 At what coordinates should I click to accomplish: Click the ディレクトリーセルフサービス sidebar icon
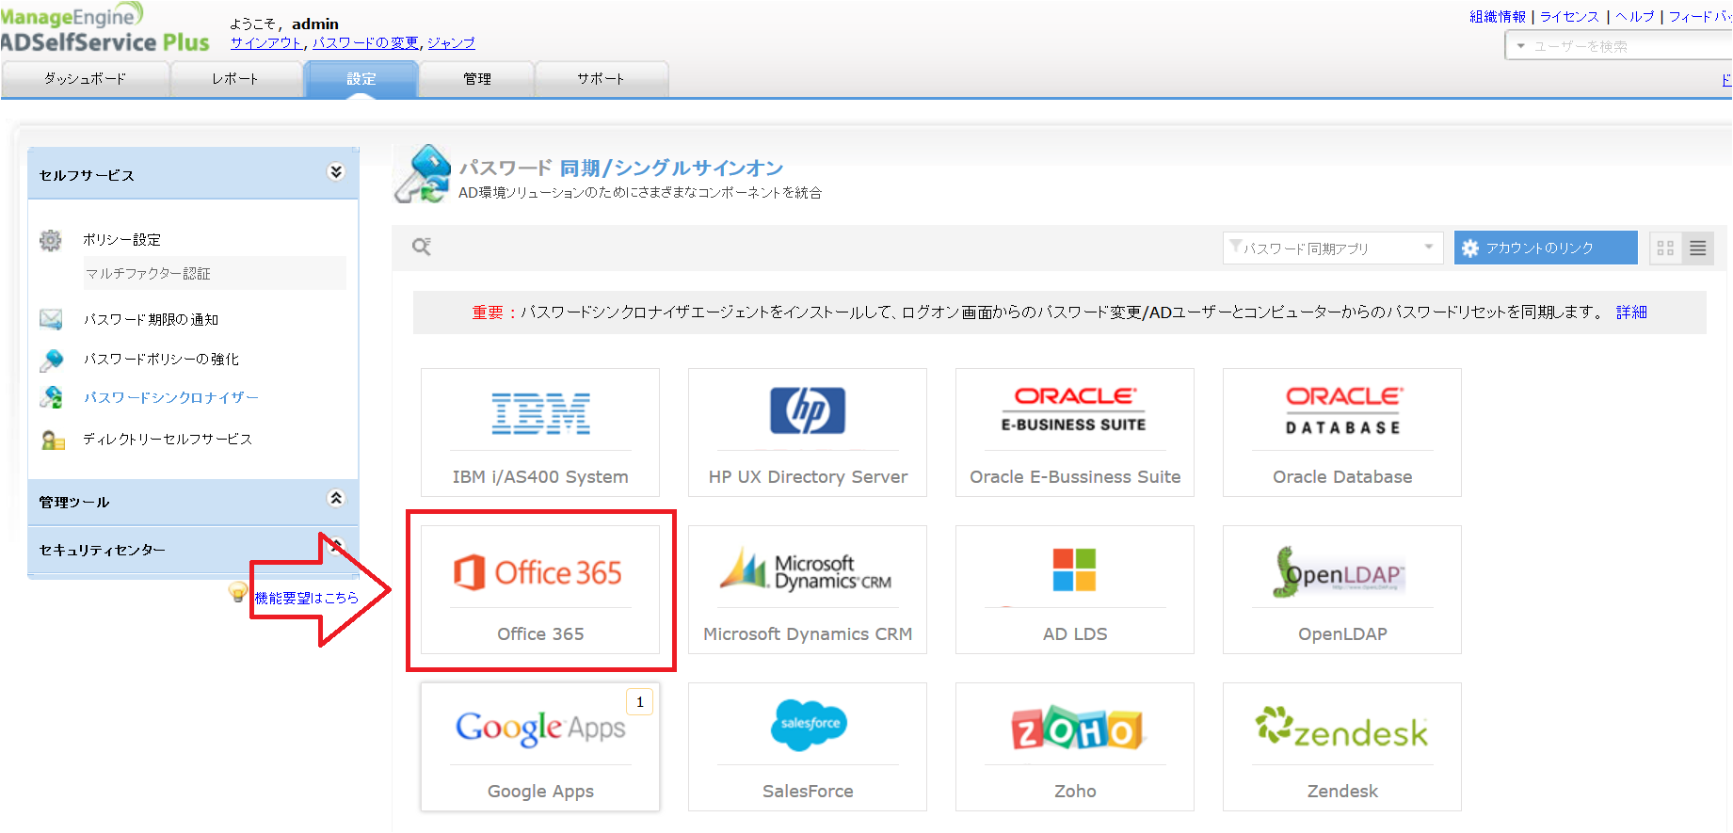[53, 440]
